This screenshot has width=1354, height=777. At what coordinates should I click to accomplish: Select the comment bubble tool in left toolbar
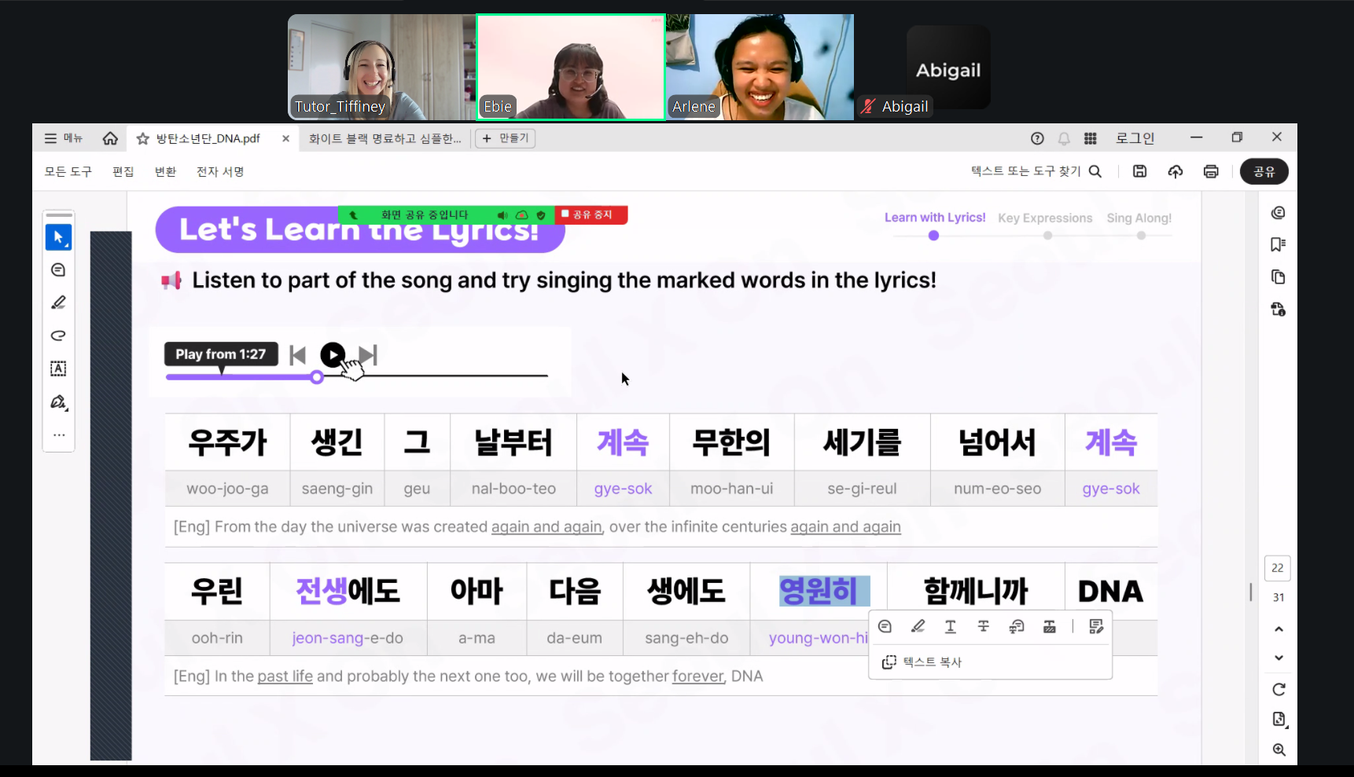58,270
